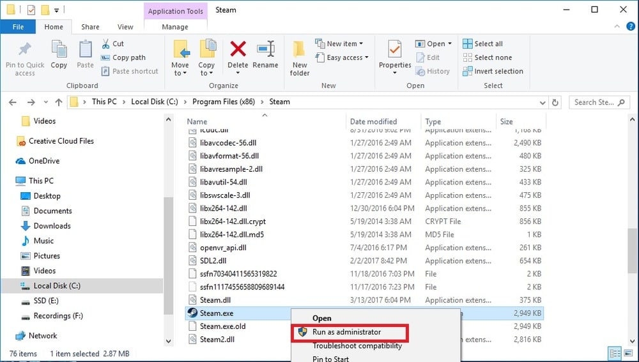Expand the address bar history dropdown arrow
This screenshot has height=362, width=639.
click(543, 103)
